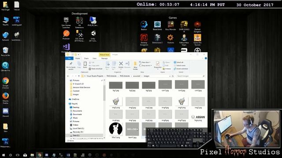Open the Recycle Bin desktop icon

[5, 52]
